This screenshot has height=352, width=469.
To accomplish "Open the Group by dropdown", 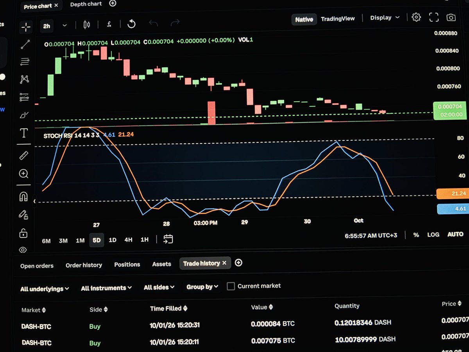I will pos(202,287).
